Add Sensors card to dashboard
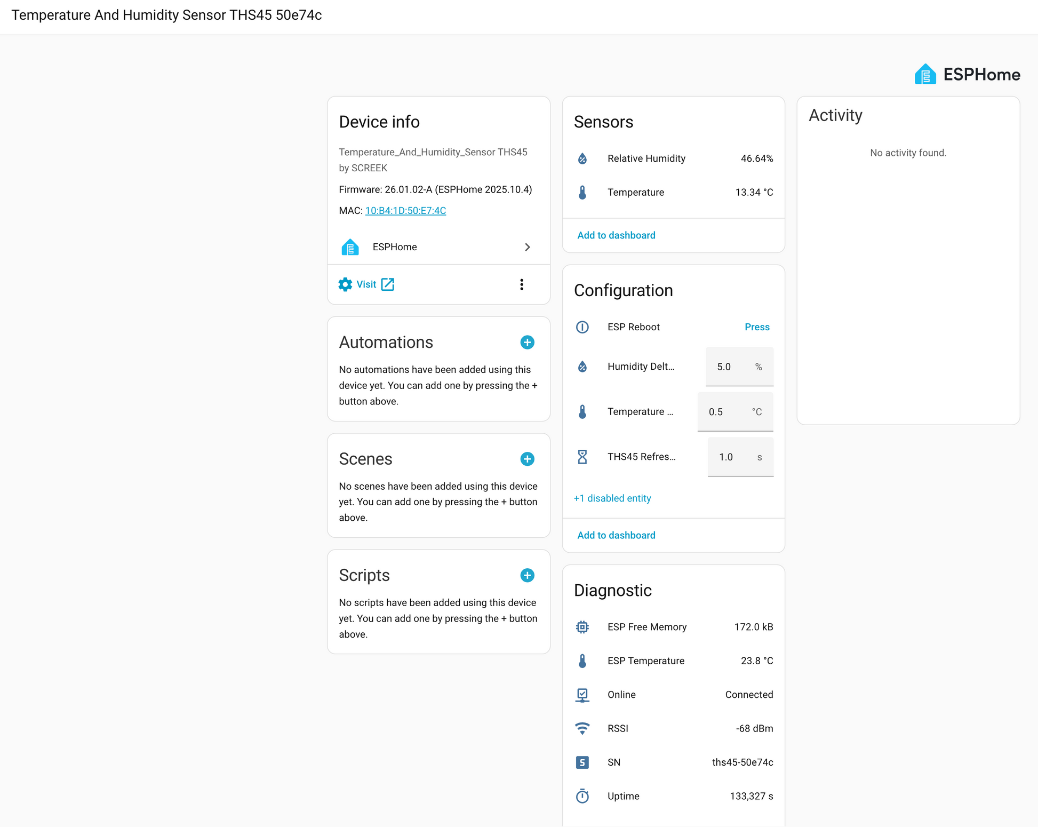This screenshot has width=1038, height=827. coord(616,235)
